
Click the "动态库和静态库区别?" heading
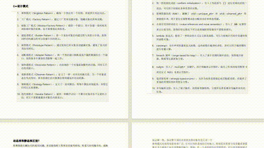26,141
